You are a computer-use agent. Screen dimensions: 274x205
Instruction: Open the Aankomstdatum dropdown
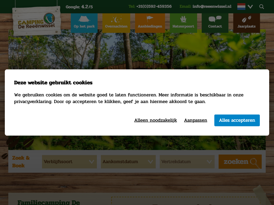tap(128, 162)
